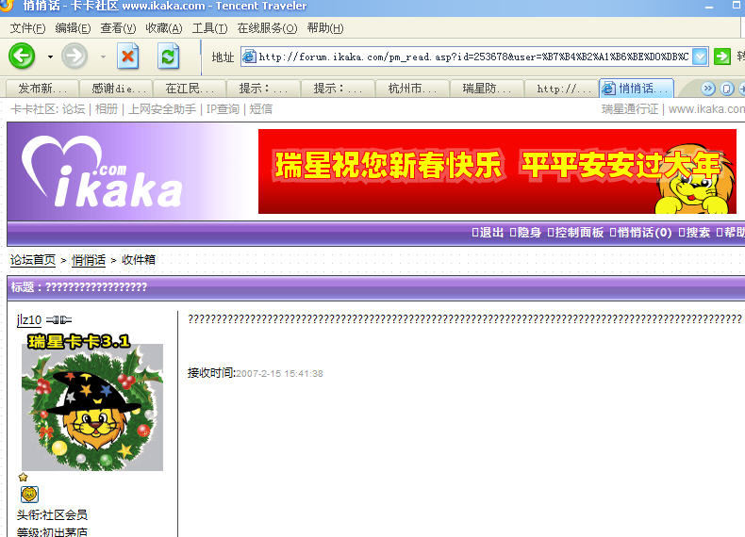Open the 瑞星通行证 link
This screenshot has height=537, width=745.
(630, 109)
